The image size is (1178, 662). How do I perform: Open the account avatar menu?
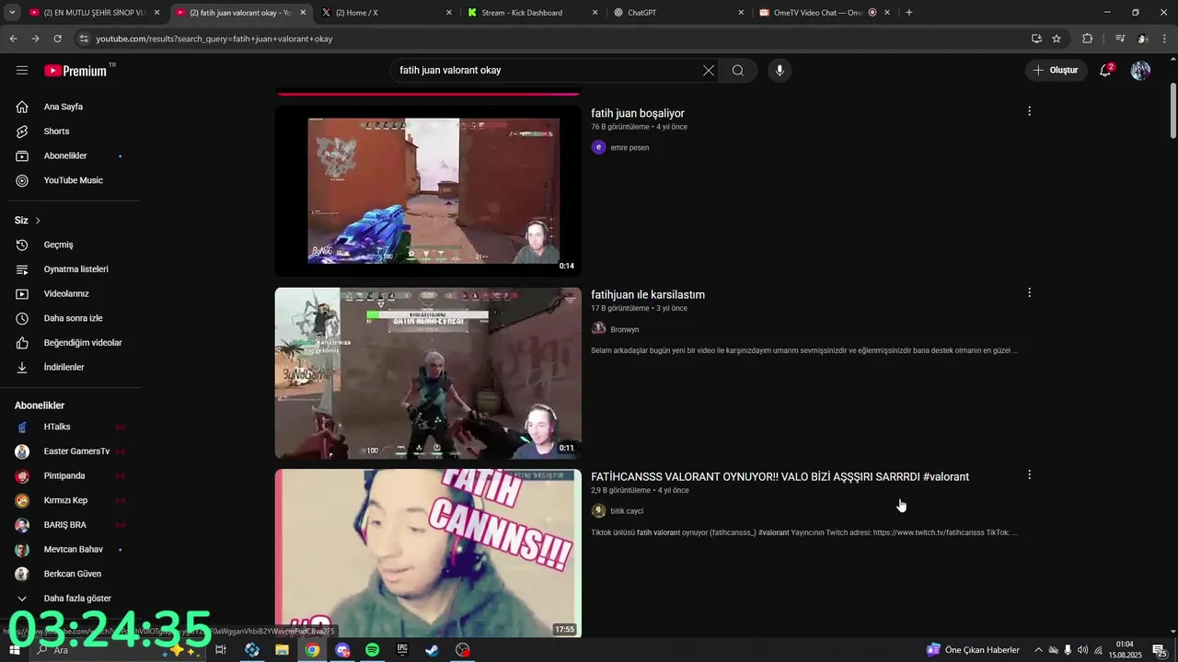[x=1140, y=71]
